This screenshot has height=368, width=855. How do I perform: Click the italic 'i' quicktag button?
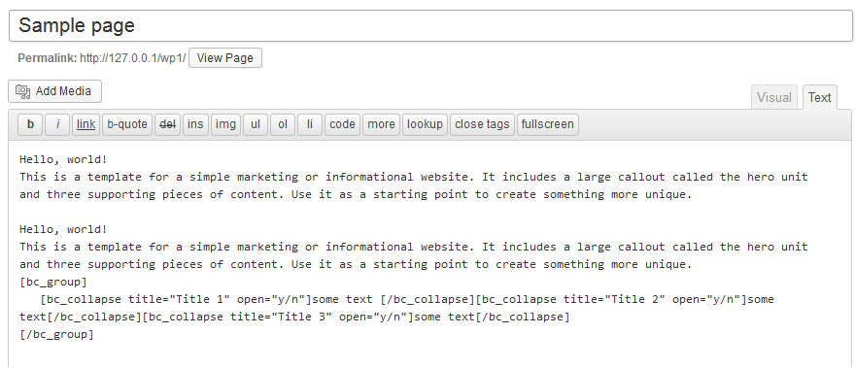tap(57, 124)
